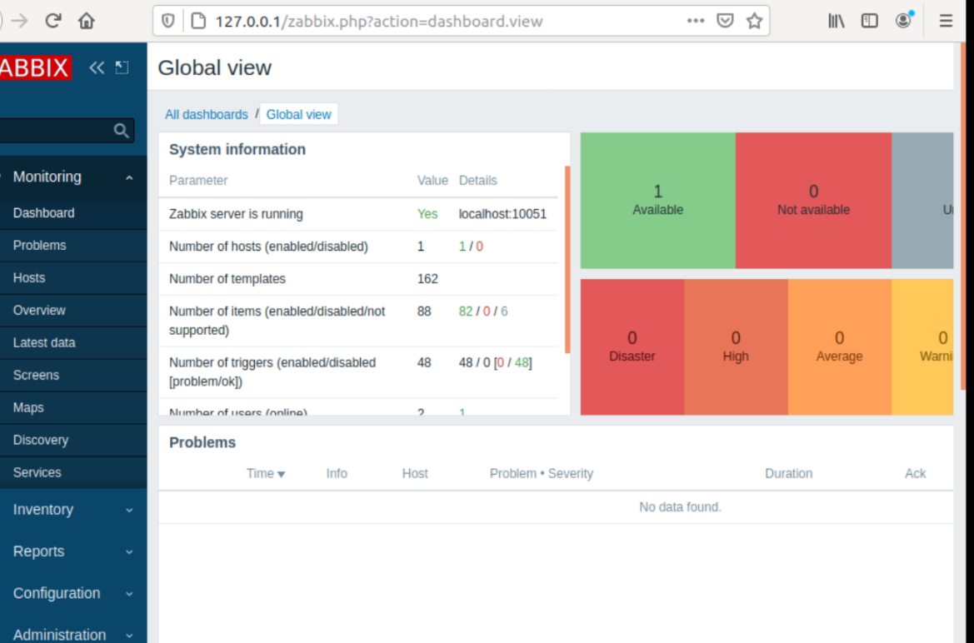Open the browser library icon
974x643 pixels.
pos(836,20)
